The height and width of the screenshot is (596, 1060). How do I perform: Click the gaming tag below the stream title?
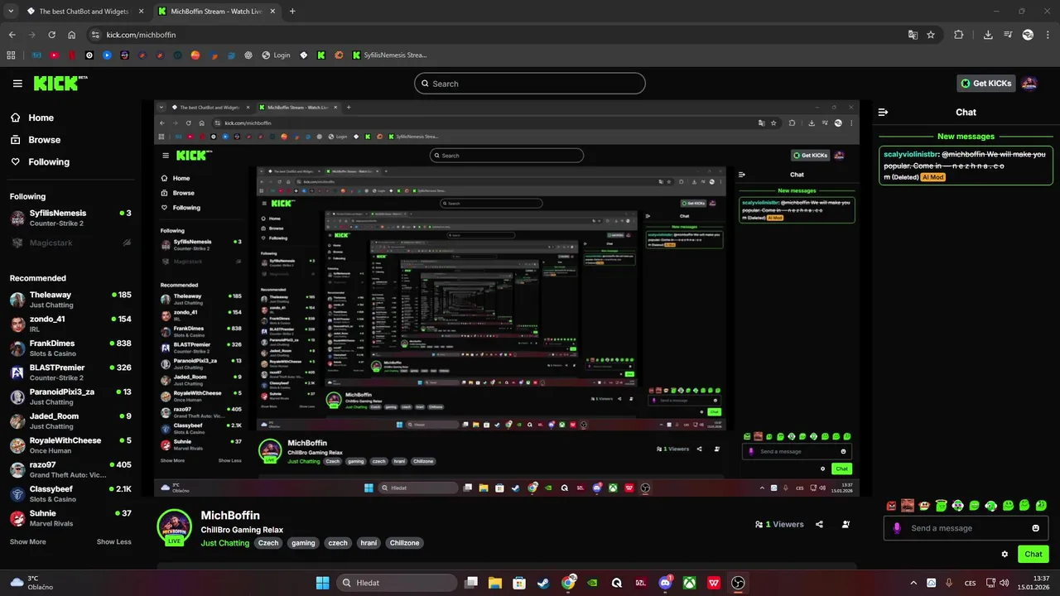pos(303,543)
